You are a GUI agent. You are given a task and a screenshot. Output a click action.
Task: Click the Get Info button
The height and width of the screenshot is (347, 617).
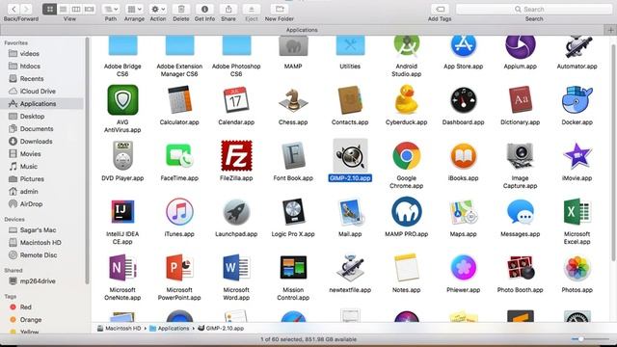[204, 9]
